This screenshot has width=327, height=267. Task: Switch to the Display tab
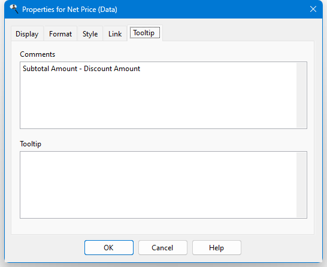tap(27, 33)
